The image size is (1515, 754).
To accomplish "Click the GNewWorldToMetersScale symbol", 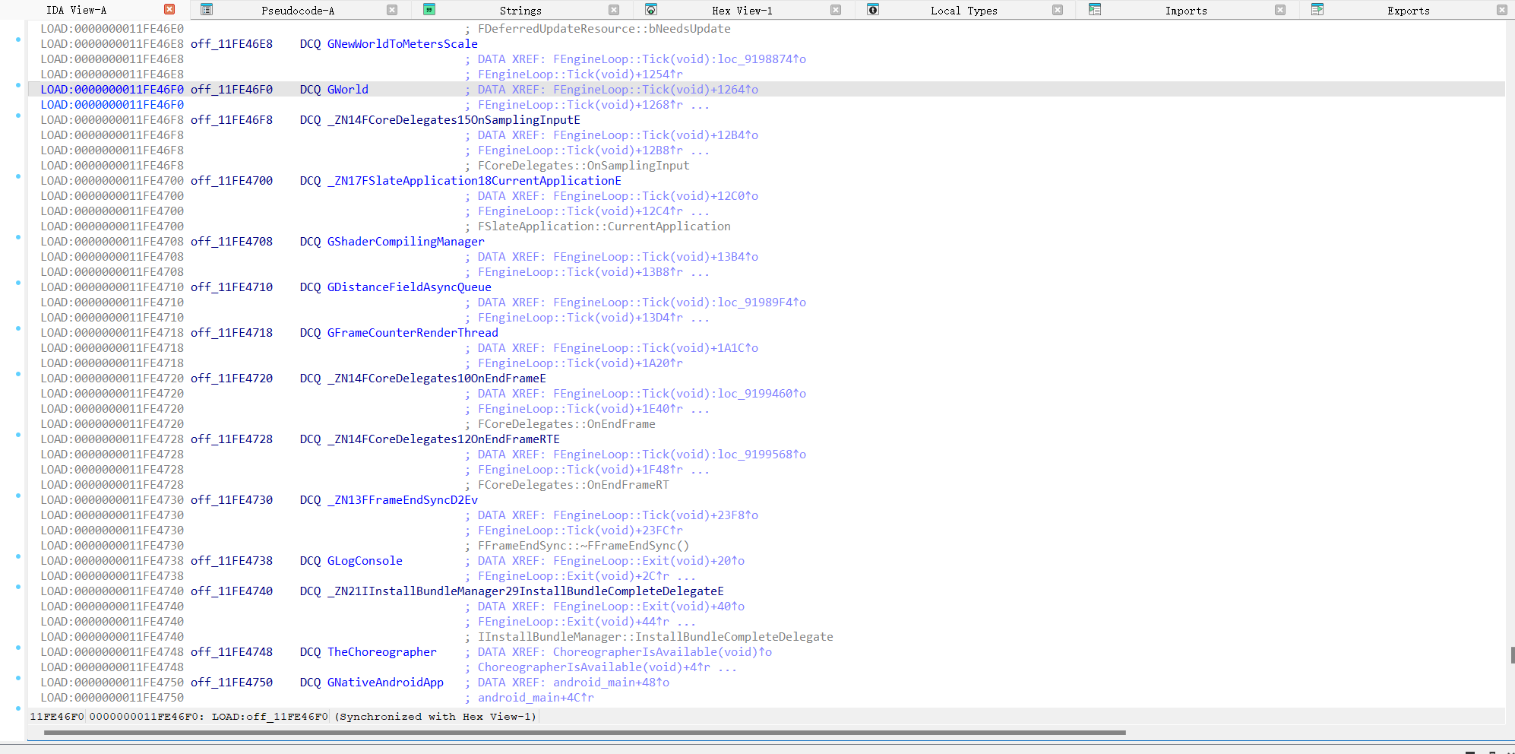I will coord(403,44).
